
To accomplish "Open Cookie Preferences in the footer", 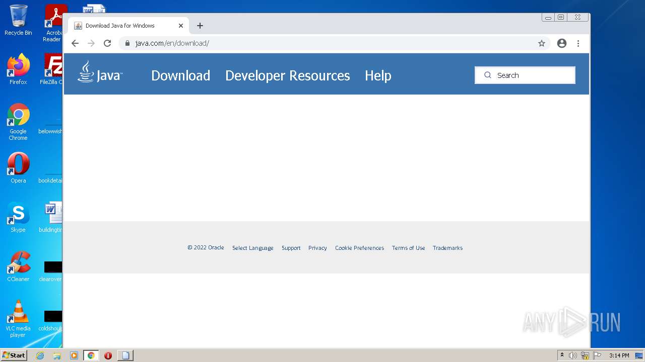I will 359,248.
